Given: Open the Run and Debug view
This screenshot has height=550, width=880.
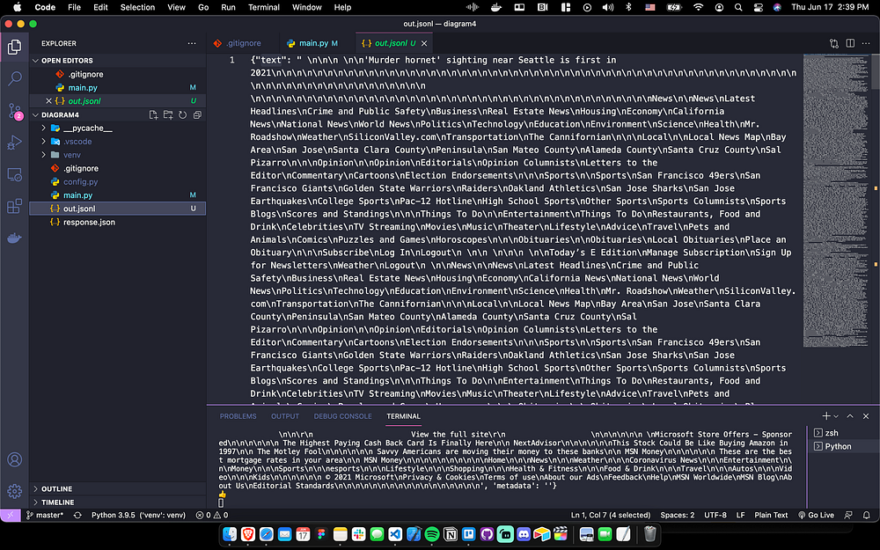Looking at the screenshot, I should (x=15, y=142).
